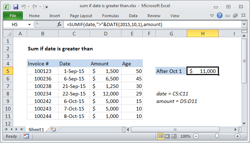Screen dimensions: 250x143
Task: Click the File button
Action: (12, 16)
